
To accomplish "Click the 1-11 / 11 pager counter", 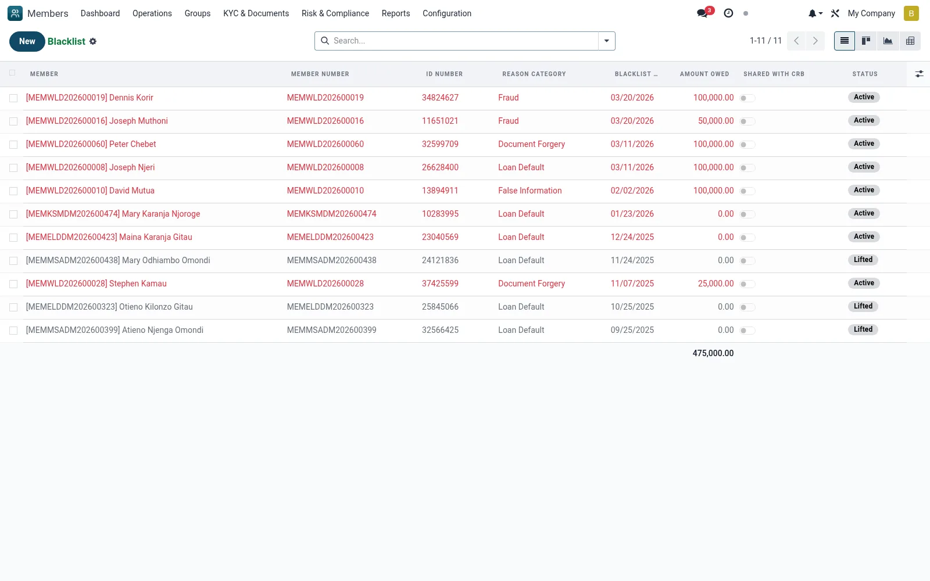I will coord(766,41).
